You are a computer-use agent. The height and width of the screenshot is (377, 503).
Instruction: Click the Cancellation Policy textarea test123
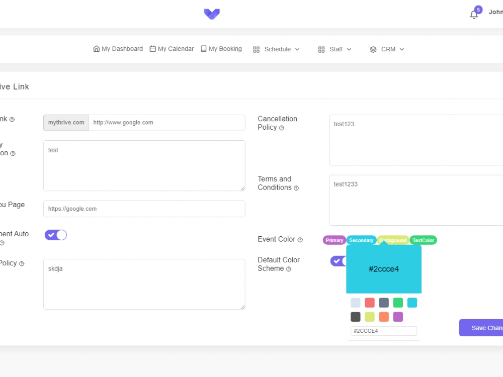pyautogui.click(x=416, y=140)
